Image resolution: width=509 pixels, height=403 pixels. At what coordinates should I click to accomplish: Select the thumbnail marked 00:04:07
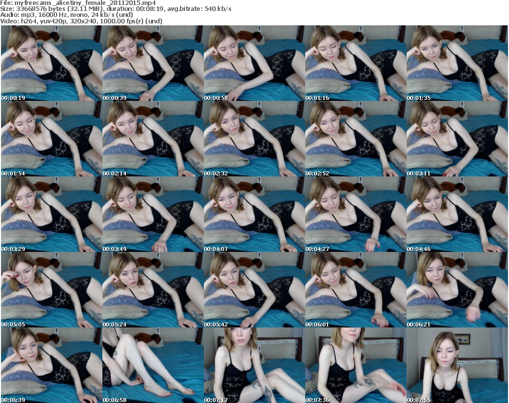coord(254,214)
